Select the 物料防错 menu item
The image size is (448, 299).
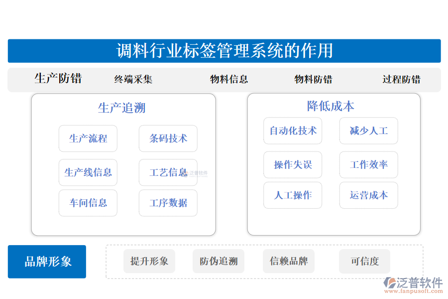coord(314,79)
